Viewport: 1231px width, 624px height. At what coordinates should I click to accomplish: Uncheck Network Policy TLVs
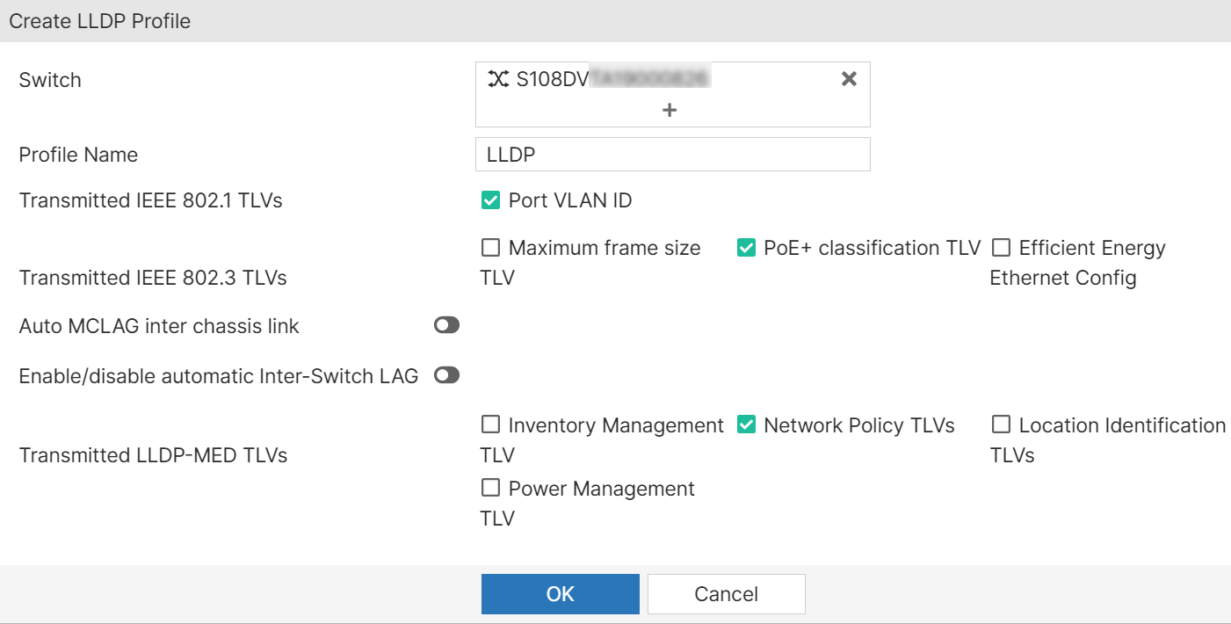(x=745, y=424)
